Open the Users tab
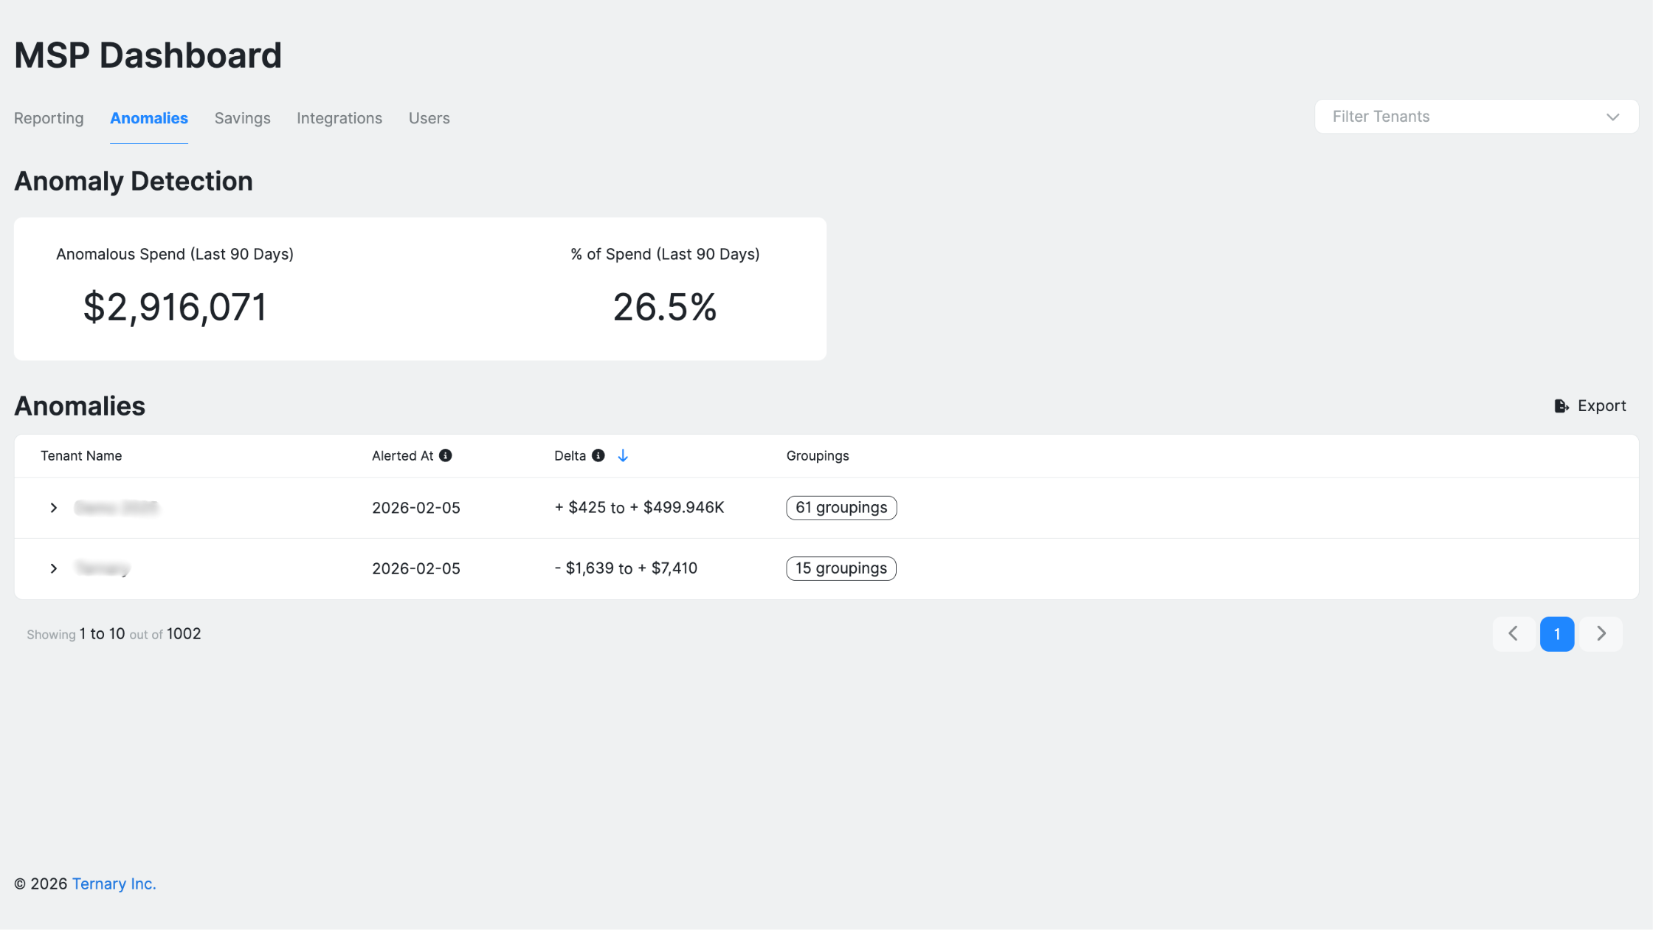This screenshot has height=930, width=1653. [429, 118]
